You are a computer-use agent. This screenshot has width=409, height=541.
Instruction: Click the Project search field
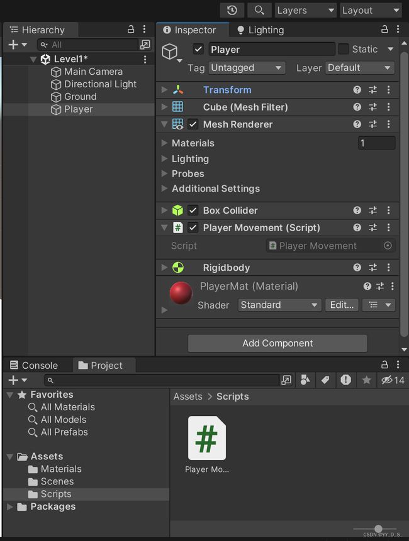[162, 380]
